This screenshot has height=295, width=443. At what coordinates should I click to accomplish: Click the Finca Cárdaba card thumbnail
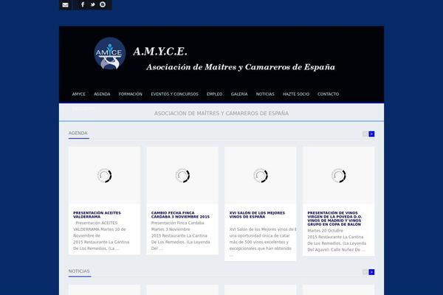(x=182, y=176)
